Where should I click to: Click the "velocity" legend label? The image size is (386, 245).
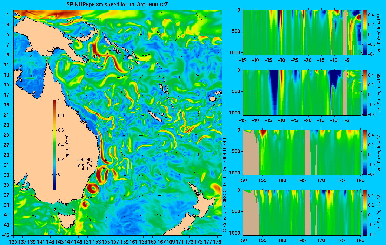85,160
